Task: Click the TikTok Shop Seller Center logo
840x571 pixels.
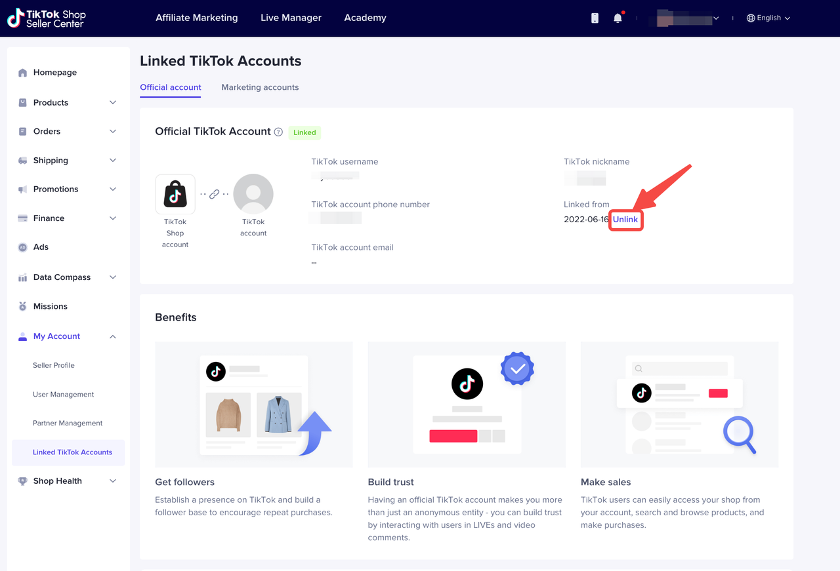Action: (x=47, y=18)
